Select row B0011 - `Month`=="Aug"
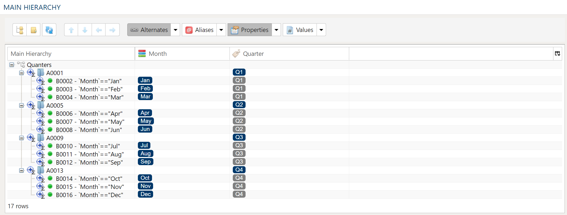567x215 pixels. 90,154
